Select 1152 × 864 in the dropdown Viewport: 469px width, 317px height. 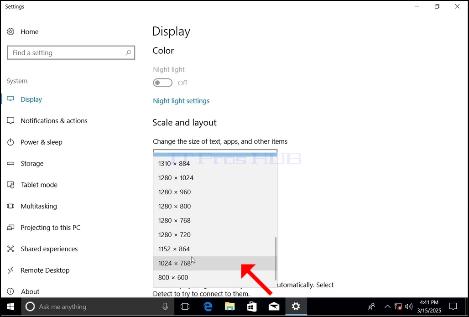(x=215, y=249)
